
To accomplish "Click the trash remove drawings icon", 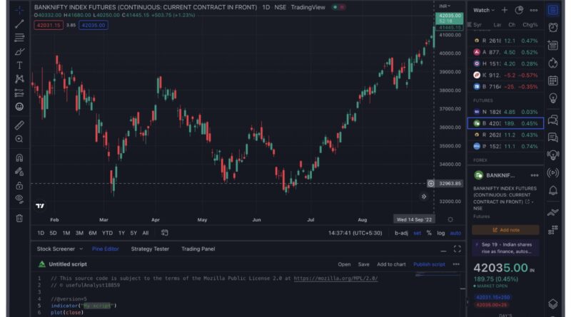I will point(19,218).
